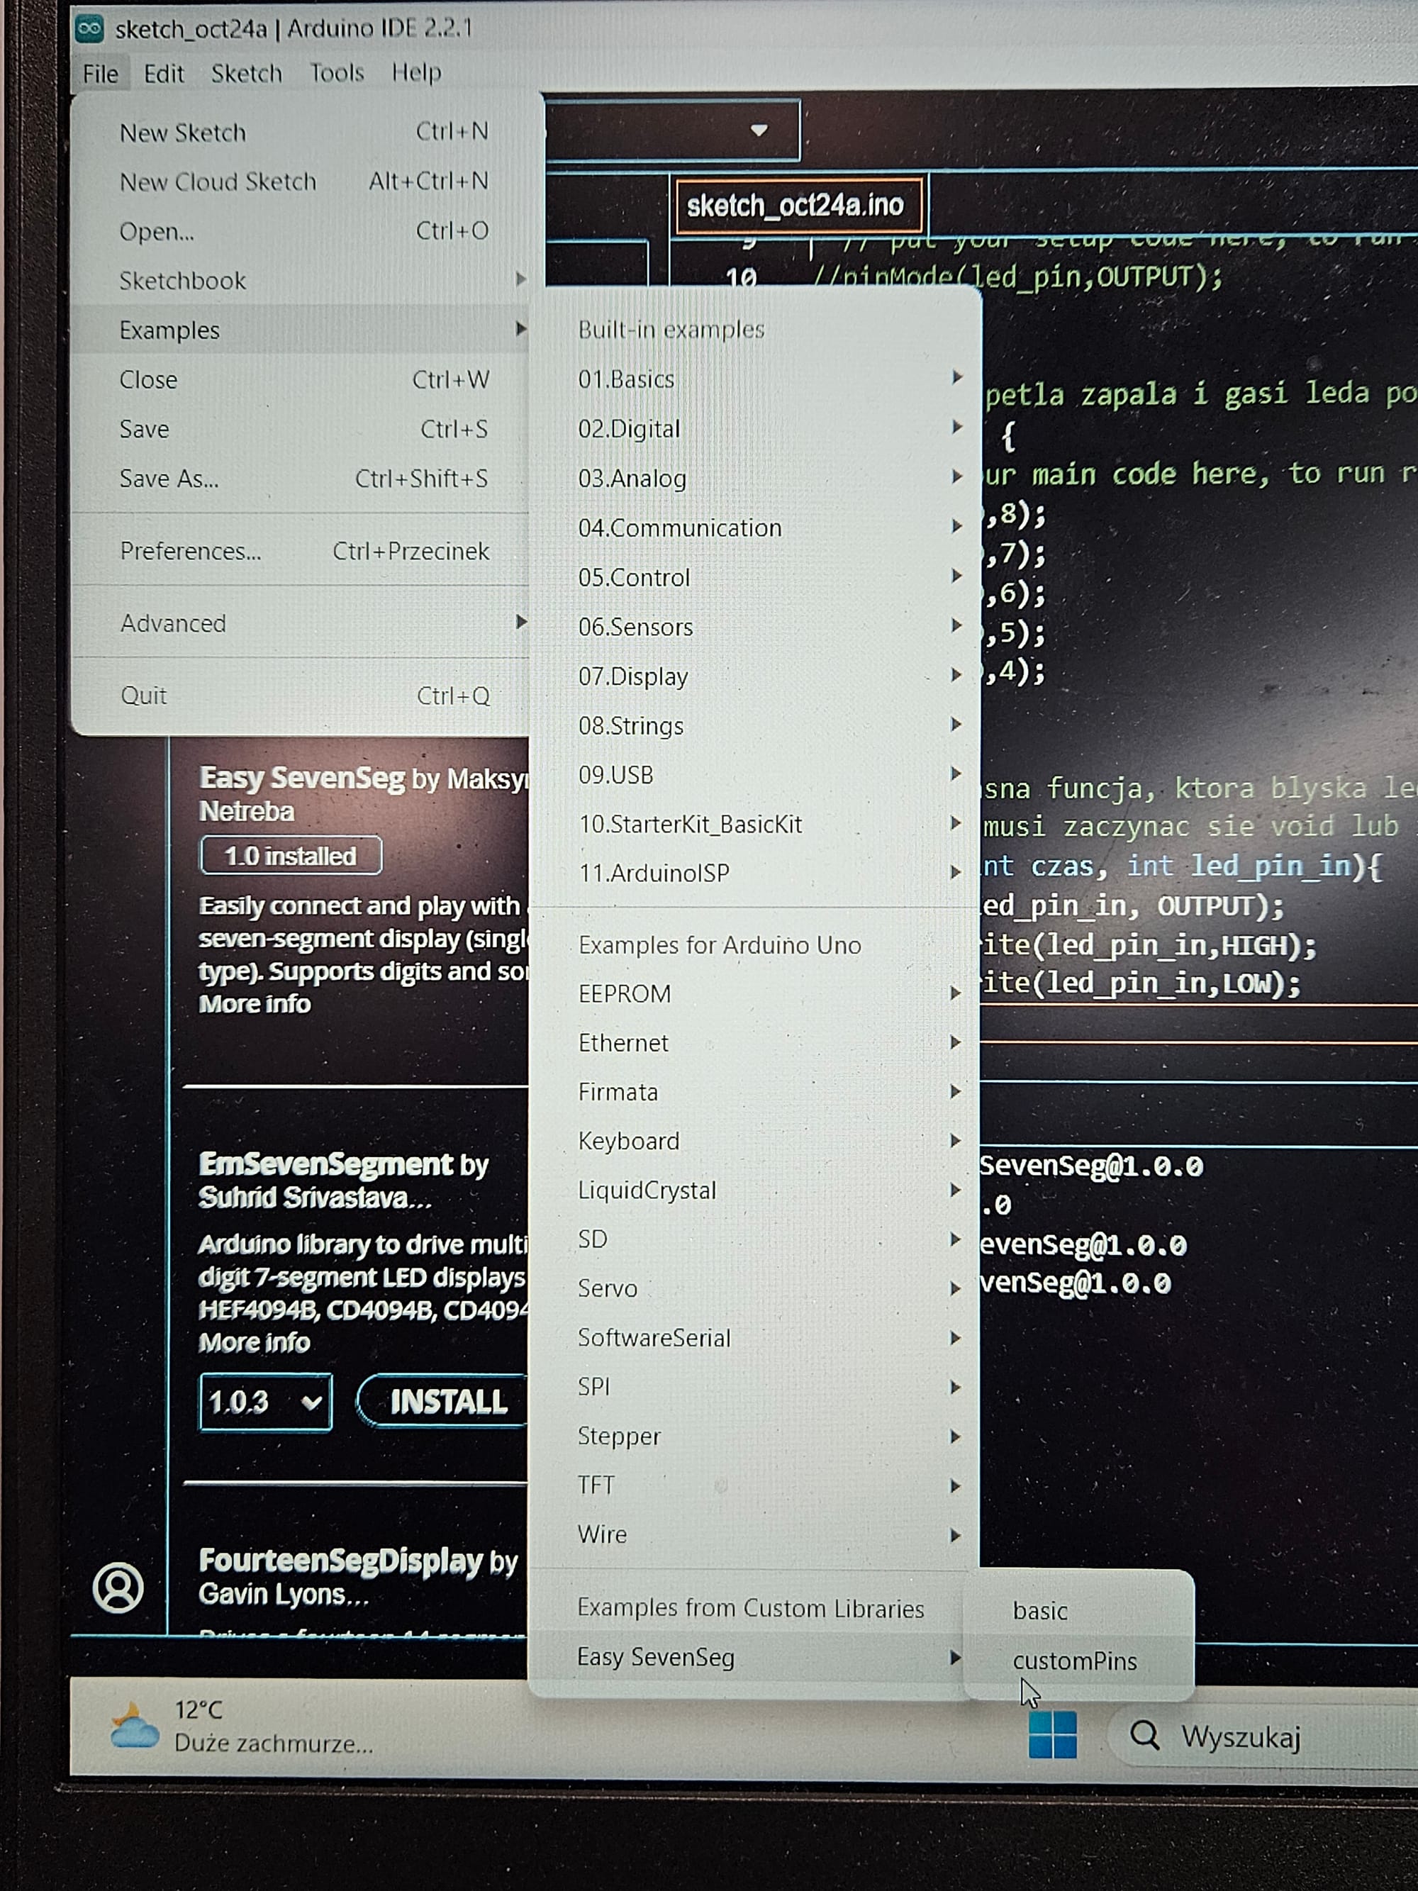Expand the 04.Communication examples submenu
Screen dimensions: 1418x1891
click(x=754, y=528)
